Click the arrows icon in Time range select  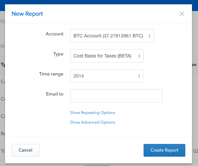tap(139, 76)
